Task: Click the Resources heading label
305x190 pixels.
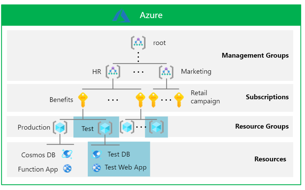Action: click(270, 159)
